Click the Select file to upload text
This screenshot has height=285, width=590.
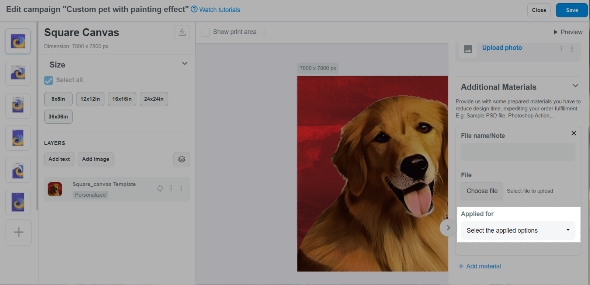[530, 191]
